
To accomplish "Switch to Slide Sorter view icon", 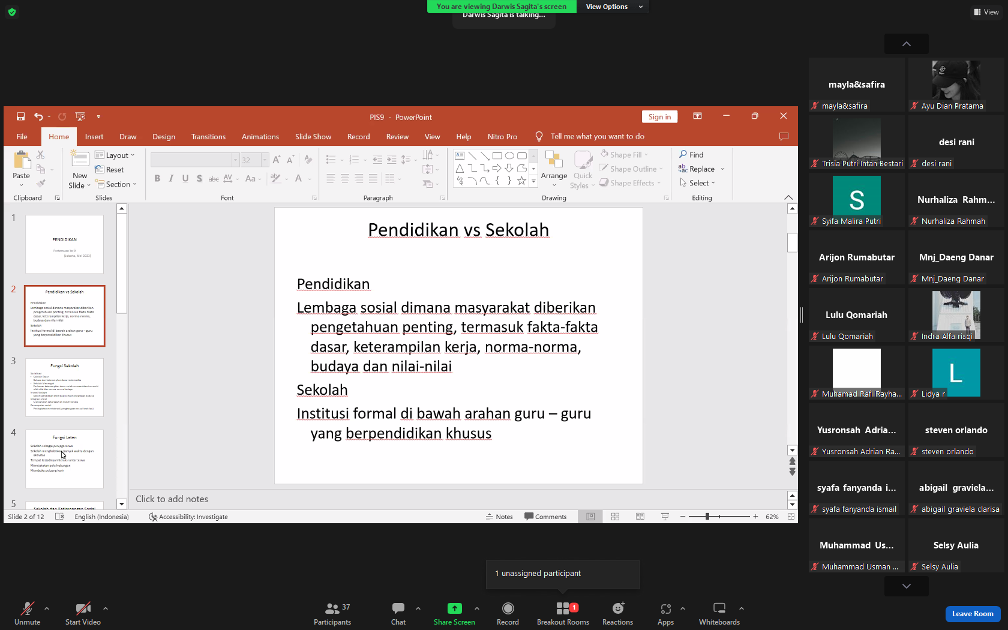I will 615,517.
